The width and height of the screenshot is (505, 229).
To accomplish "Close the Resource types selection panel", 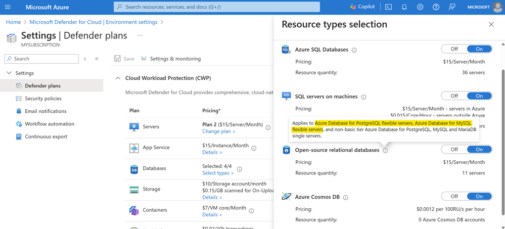I will pyautogui.click(x=491, y=24).
